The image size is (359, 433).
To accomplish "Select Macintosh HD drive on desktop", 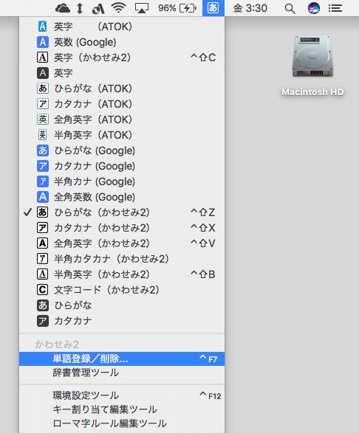I will 312,65.
